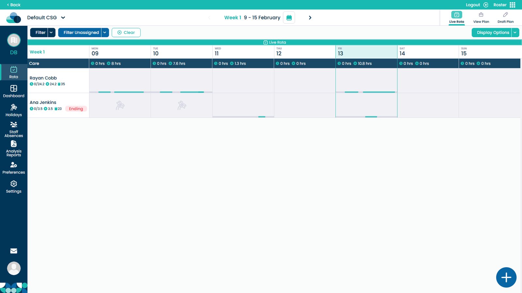Clear the applied filters

[126, 33]
